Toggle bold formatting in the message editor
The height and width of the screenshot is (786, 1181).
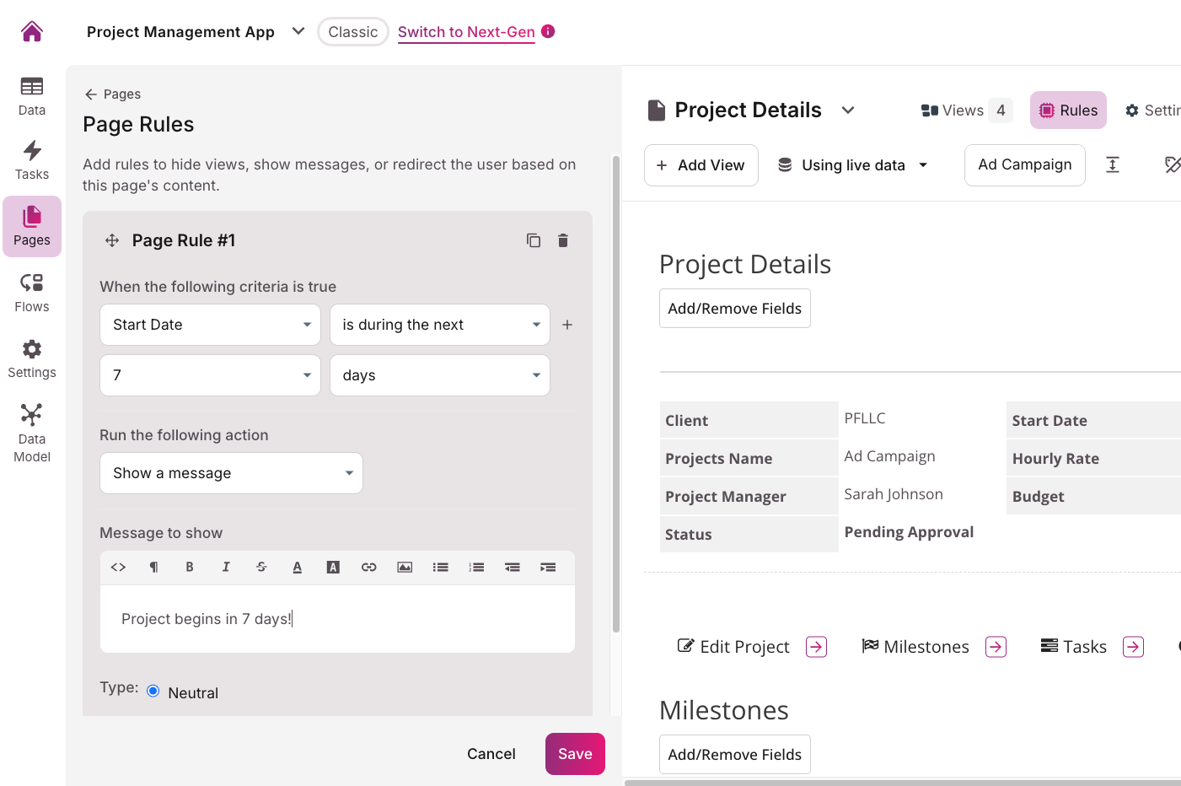tap(190, 567)
